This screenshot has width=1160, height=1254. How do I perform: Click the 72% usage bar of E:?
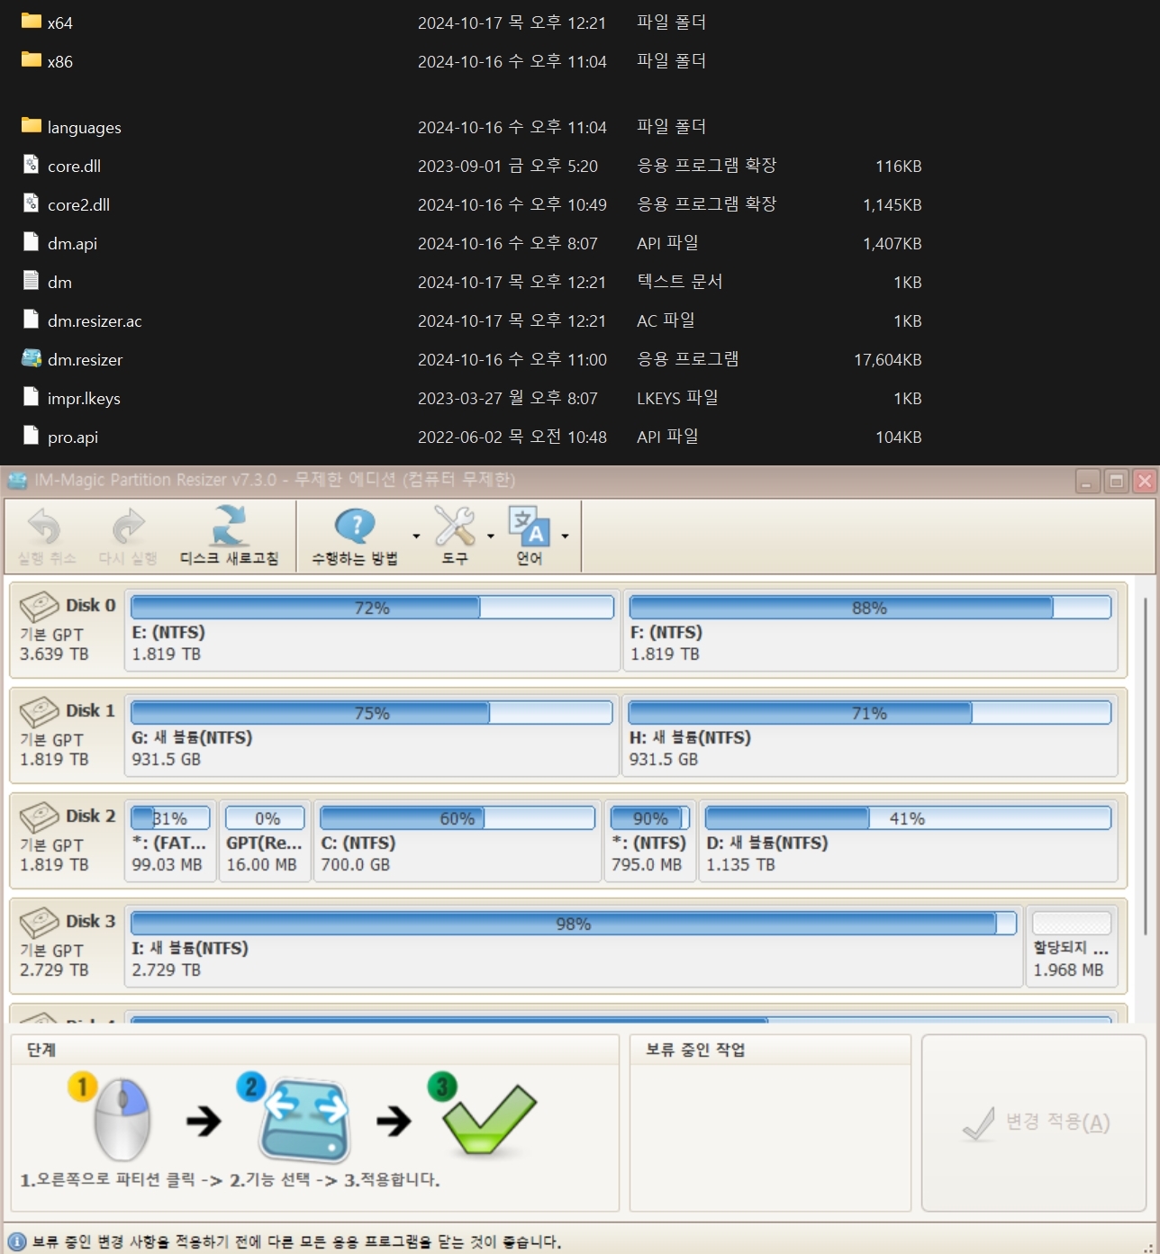[x=372, y=608]
